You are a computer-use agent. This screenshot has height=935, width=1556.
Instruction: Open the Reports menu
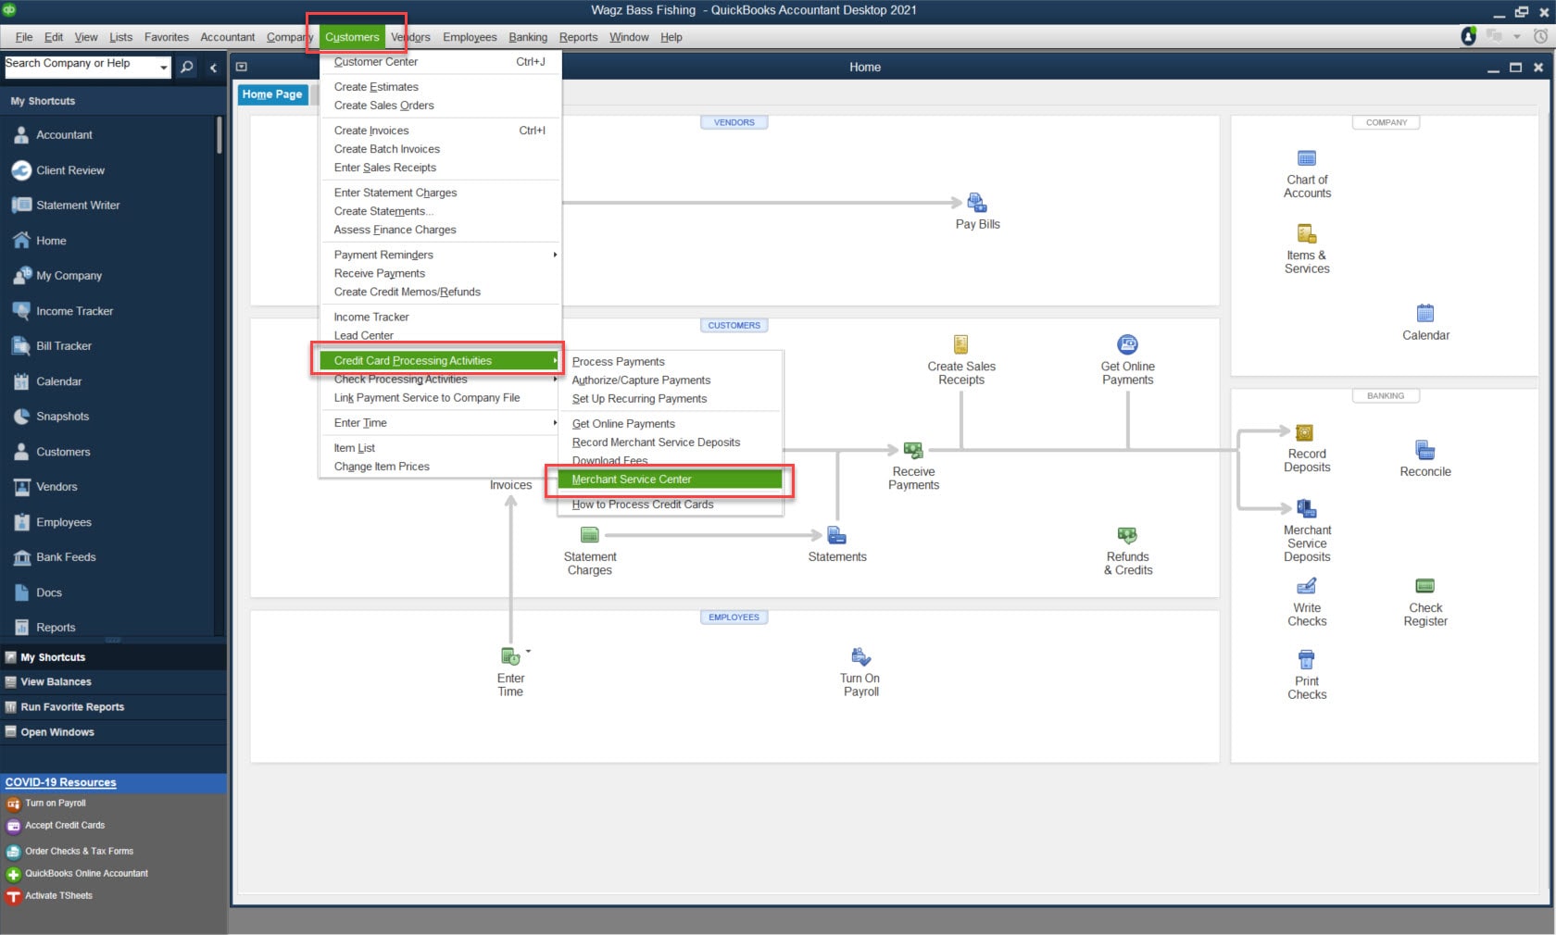click(578, 37)
